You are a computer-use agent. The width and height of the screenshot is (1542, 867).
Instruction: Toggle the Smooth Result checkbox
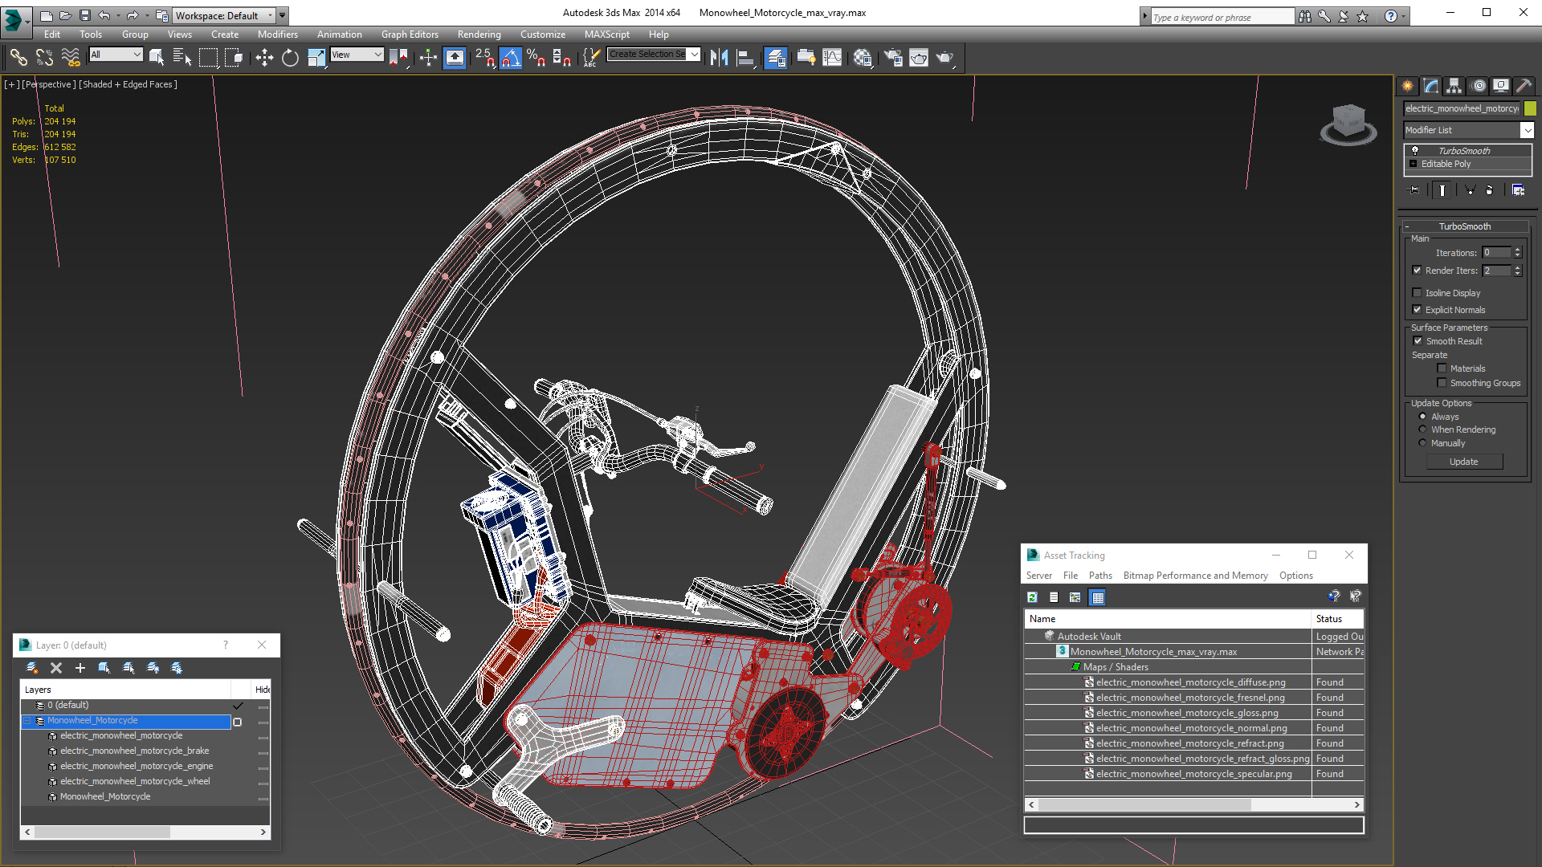1418,341
